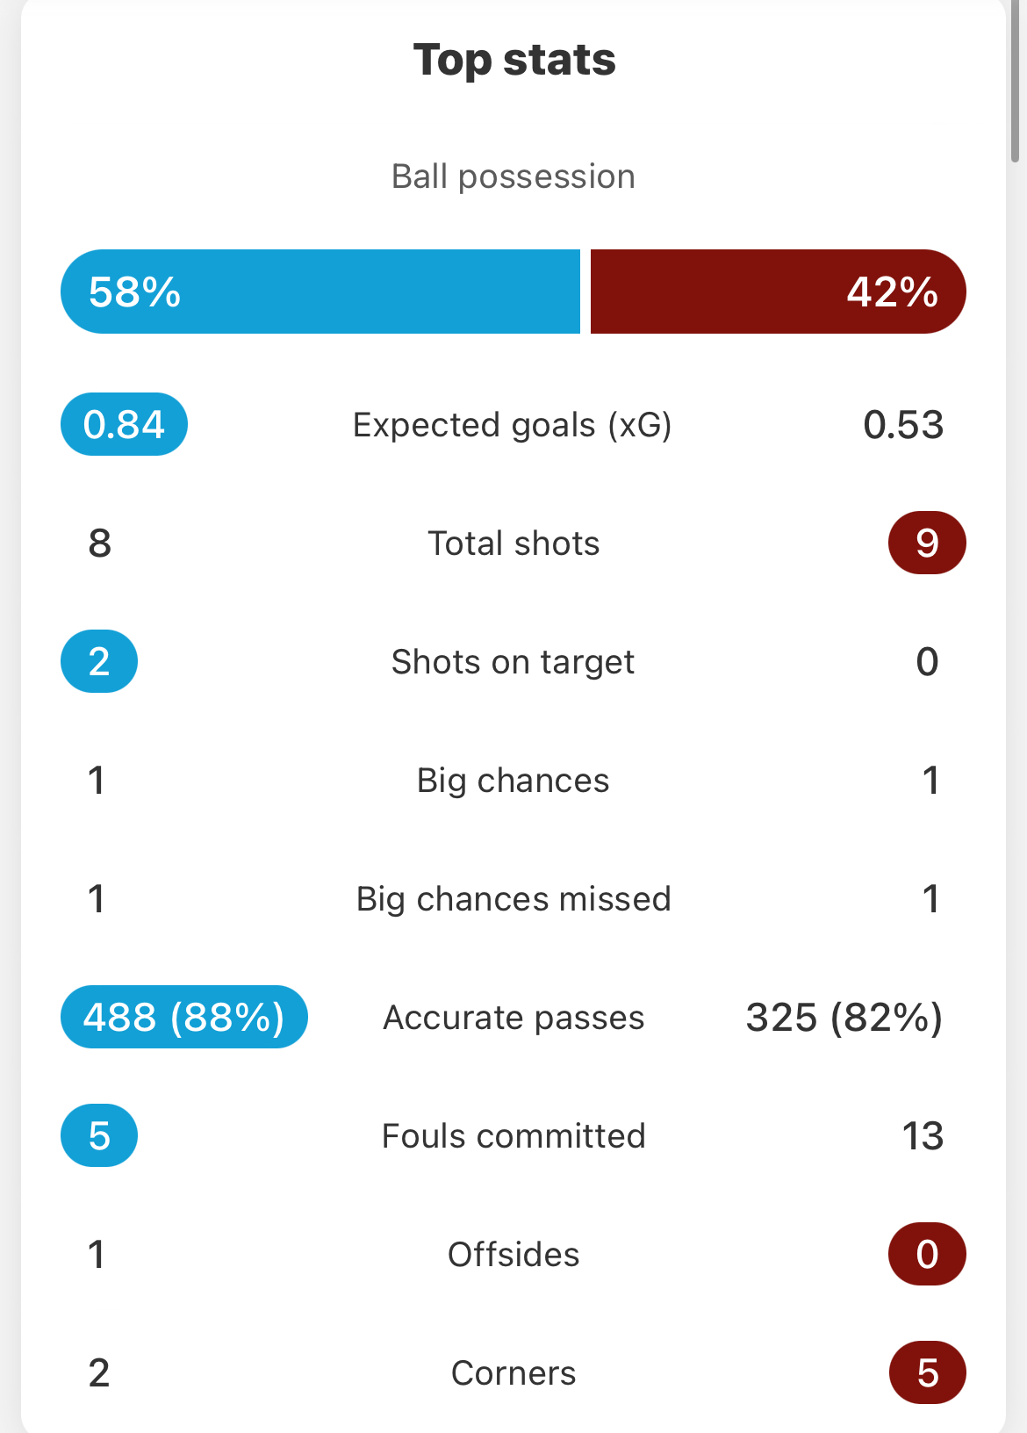Select the Expected goals (xG) label
The image size is (1027, 1433).
(513, 425)
